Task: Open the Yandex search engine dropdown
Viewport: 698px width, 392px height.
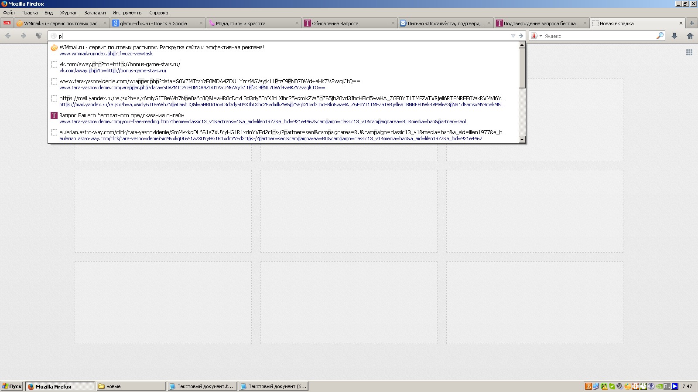Action: (536, 36)
